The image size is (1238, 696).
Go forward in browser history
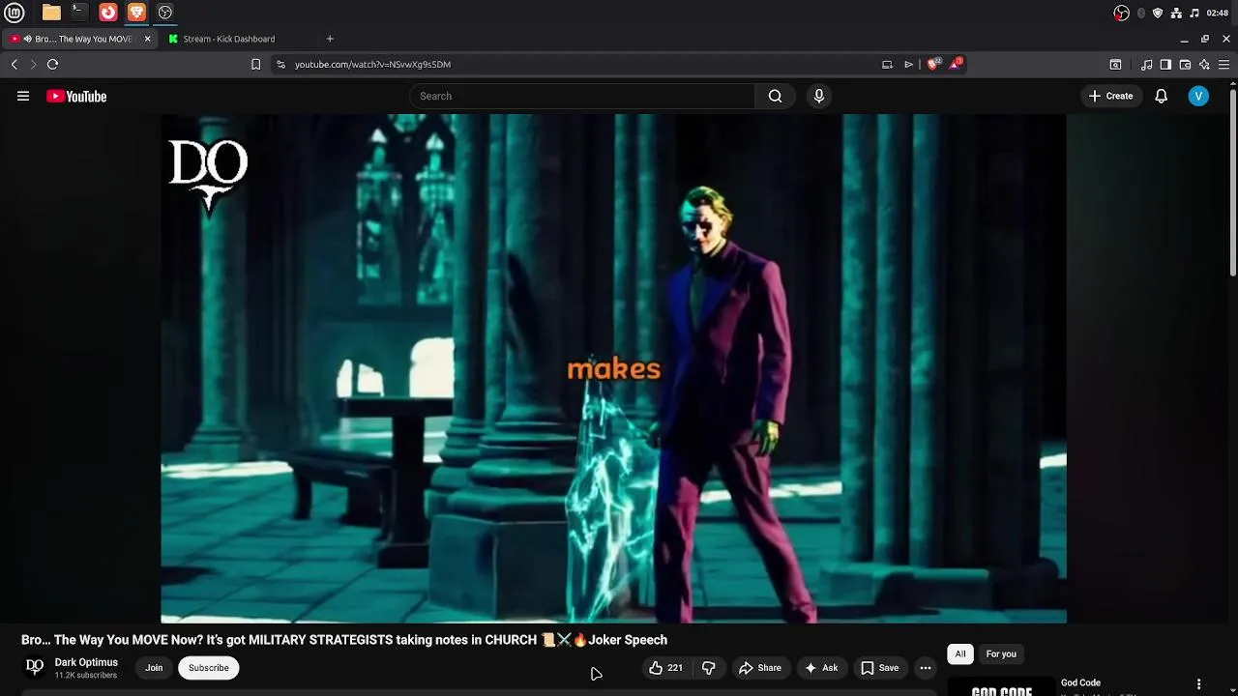click(33, 64)
